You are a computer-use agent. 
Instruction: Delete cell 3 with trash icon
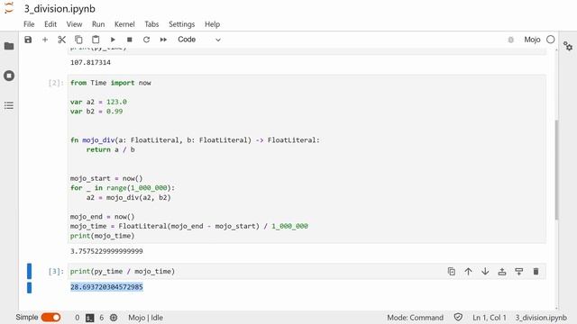point(536,272)
